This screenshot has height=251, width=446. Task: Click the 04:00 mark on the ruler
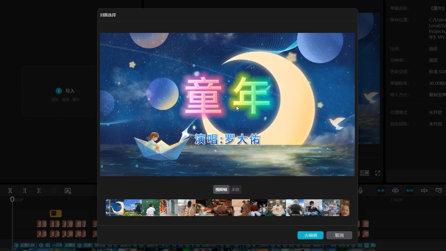pyautogui.click(x=397, y=200)
